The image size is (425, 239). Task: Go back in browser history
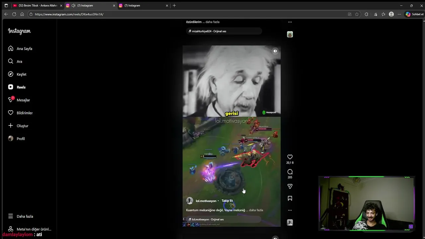point(6,14)
